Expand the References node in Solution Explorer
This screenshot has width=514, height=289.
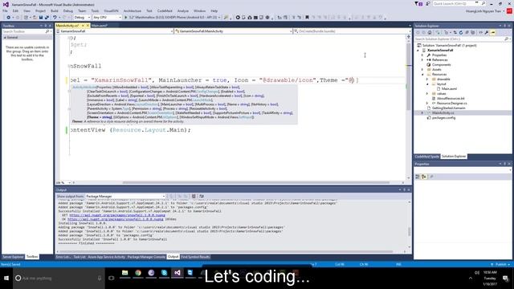422,60
